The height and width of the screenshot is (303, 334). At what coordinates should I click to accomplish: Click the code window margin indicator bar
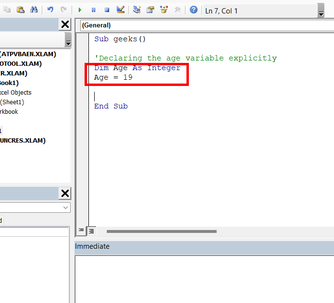click(83, 130)
